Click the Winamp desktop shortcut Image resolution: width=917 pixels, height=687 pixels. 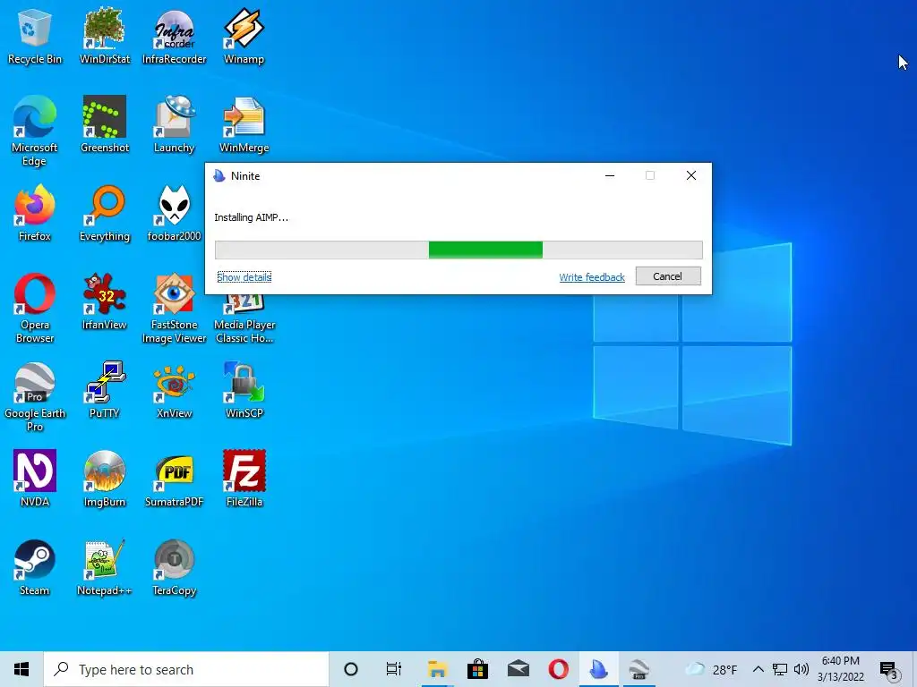244,36
